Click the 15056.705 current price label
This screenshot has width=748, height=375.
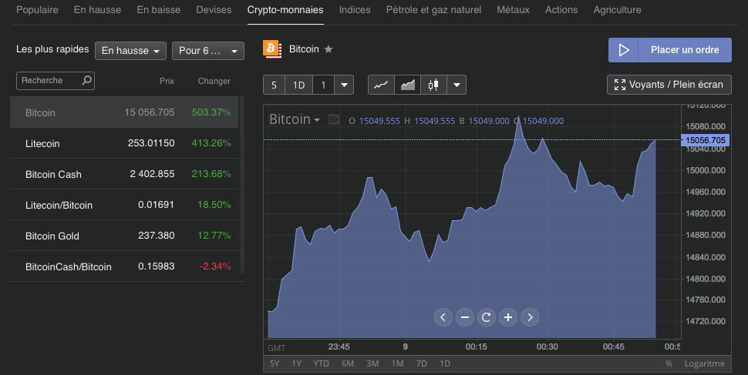(705, 140)
